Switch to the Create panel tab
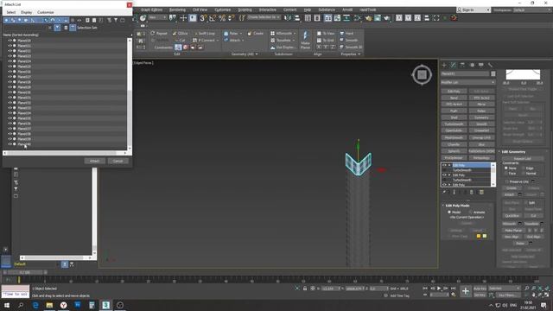Screen dimensions: 553x311 coord(444,66)
